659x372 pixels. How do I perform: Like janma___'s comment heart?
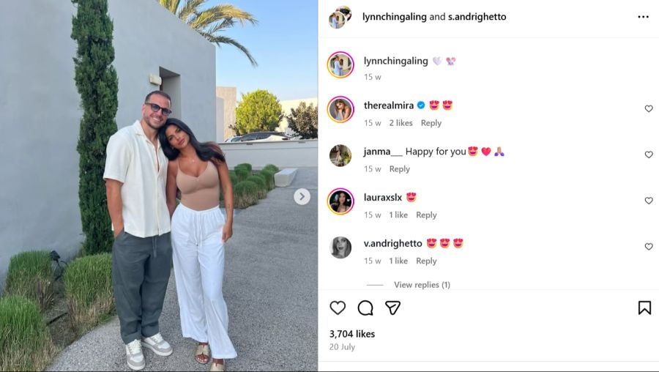tap(649, 155)
